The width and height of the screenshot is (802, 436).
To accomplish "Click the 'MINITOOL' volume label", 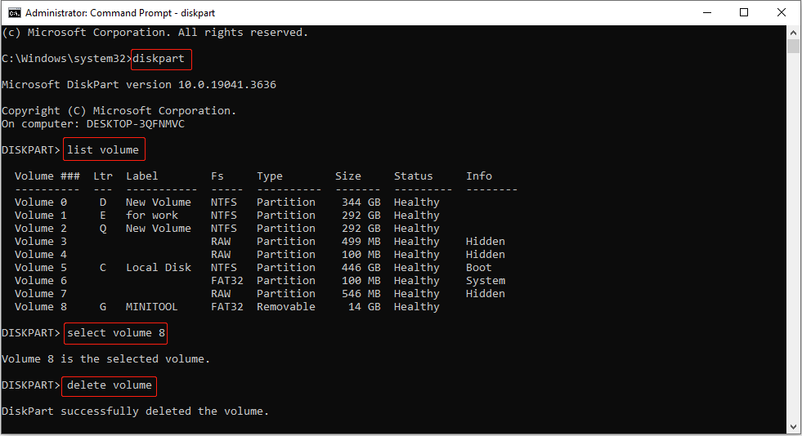I will pyautogui.click(x=152, y=307).
